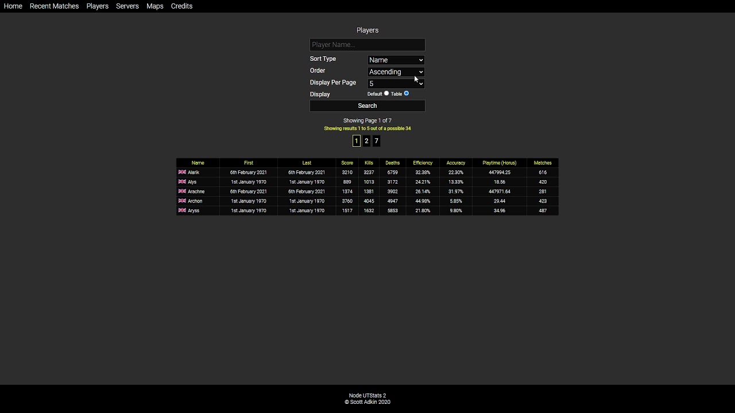Click the Player Name search field
Viewport: 735px width, 413px height.
pyautogui.click(x=367, y=45)
